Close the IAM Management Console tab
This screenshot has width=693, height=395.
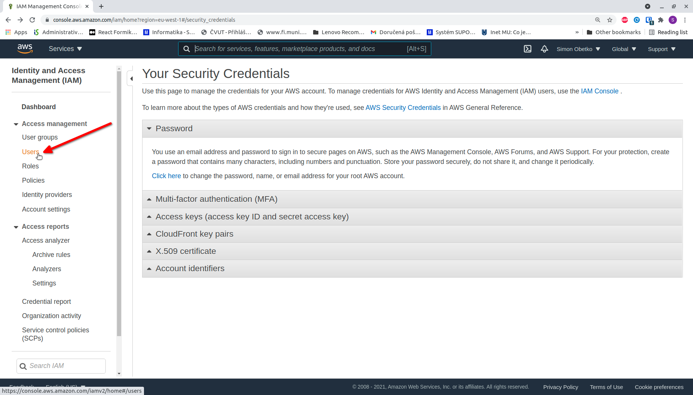pos(87,6)
